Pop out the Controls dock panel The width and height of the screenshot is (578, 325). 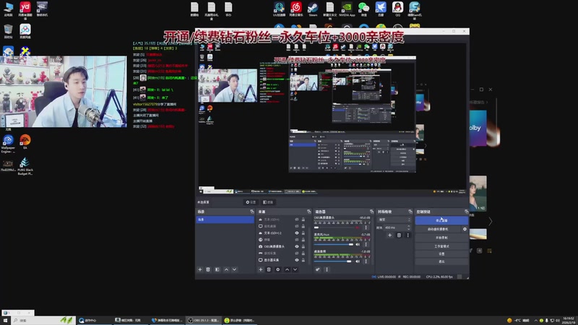[466, 212]
